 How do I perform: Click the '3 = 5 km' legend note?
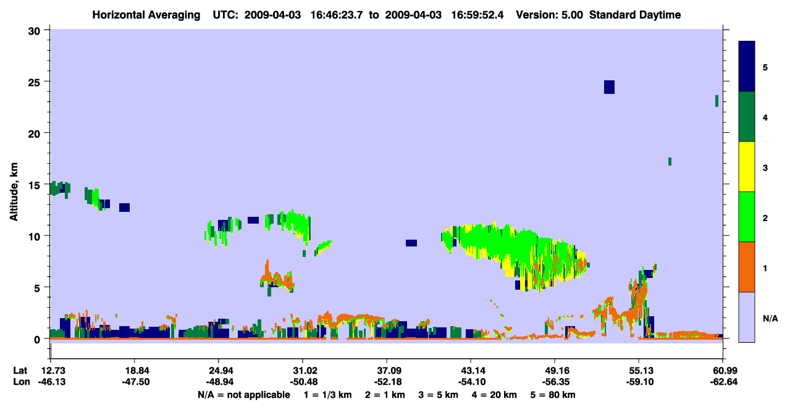(439, 395)
